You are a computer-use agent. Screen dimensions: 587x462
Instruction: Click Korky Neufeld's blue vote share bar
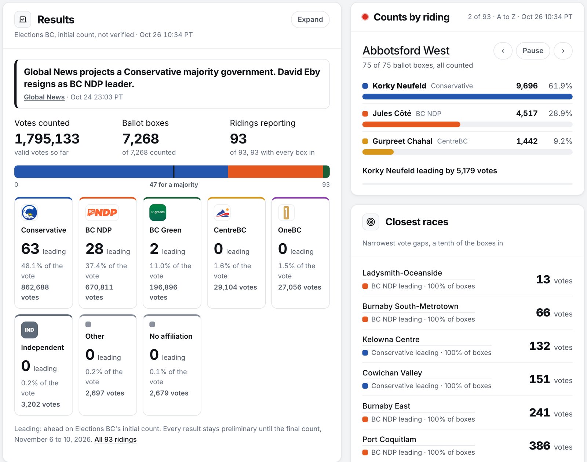click(x=467, y=97)
